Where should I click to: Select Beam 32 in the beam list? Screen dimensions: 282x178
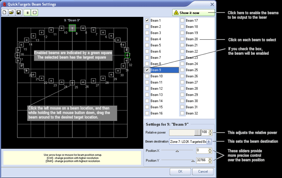192,113
